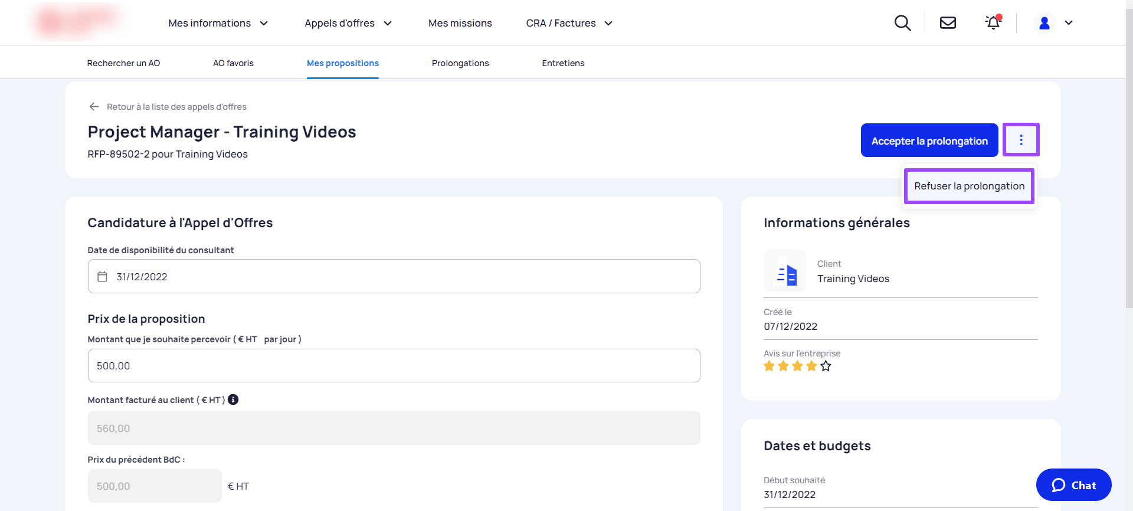1133x511 pixels.
Task: Expand the CRA / Factures menu
Action: [x=569, y=23]
